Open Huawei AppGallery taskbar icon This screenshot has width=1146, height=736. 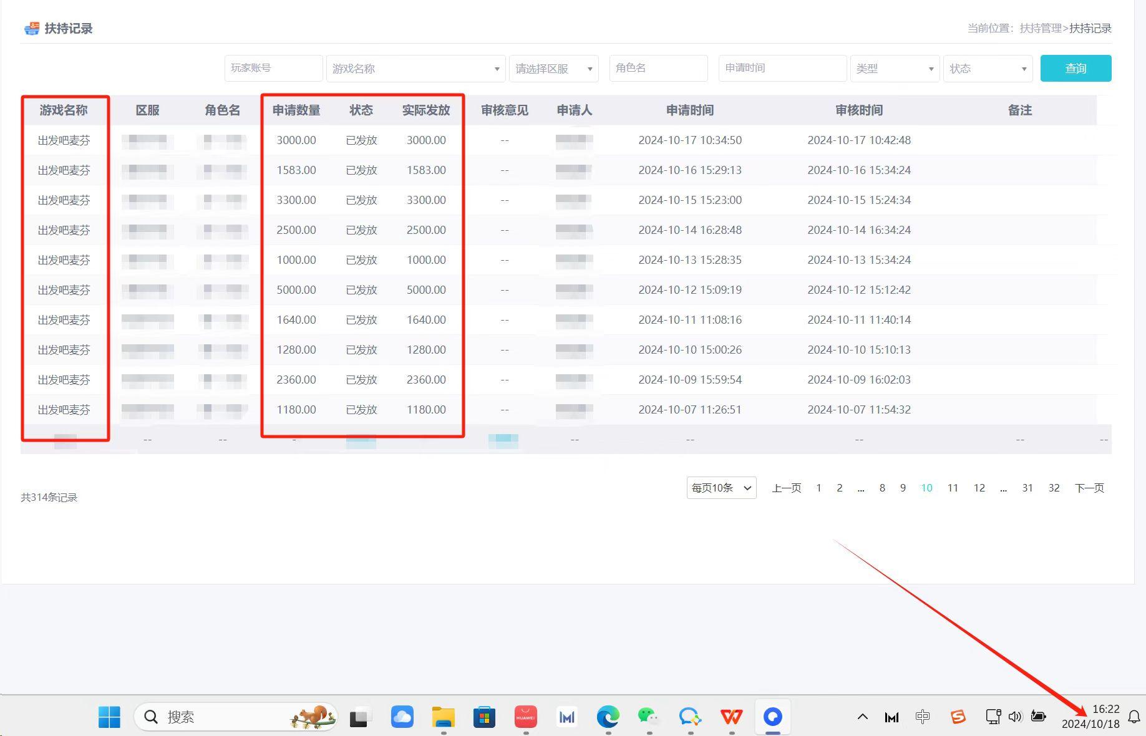point(525,717)
